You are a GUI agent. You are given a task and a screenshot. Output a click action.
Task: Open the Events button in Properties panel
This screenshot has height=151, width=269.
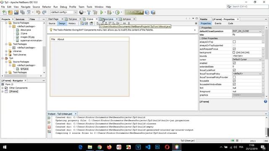218,23
